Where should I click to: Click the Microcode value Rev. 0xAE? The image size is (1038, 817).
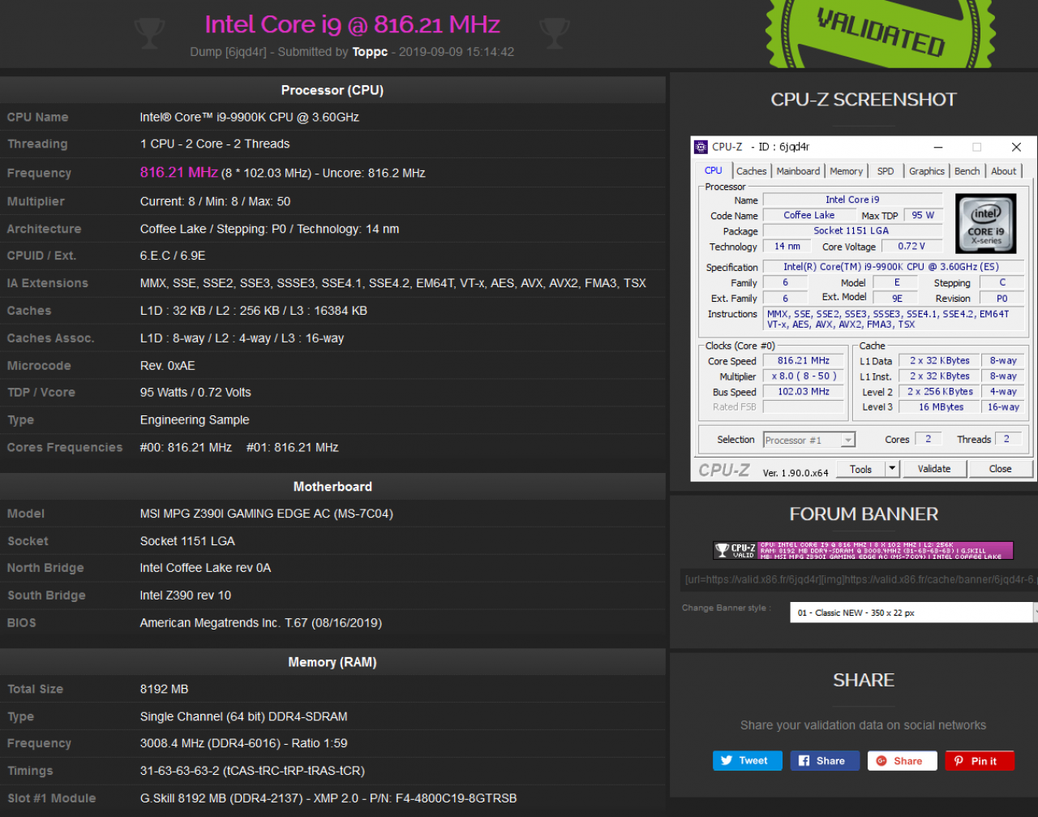pyautogui.click(x=168, y=366)
